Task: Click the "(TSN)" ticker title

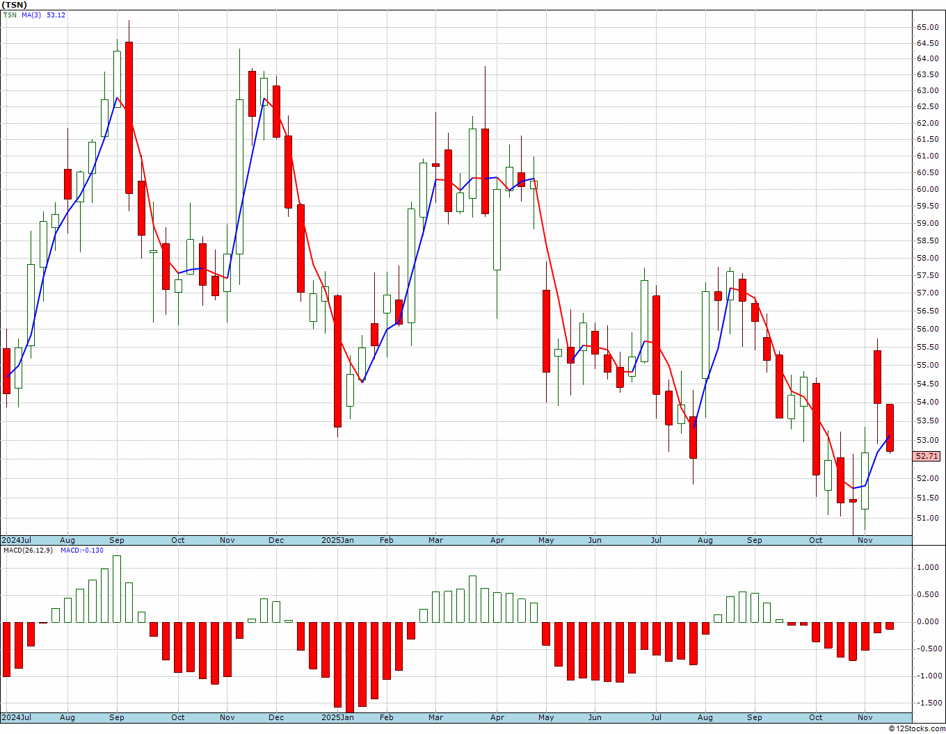Action: coord(14,5)
